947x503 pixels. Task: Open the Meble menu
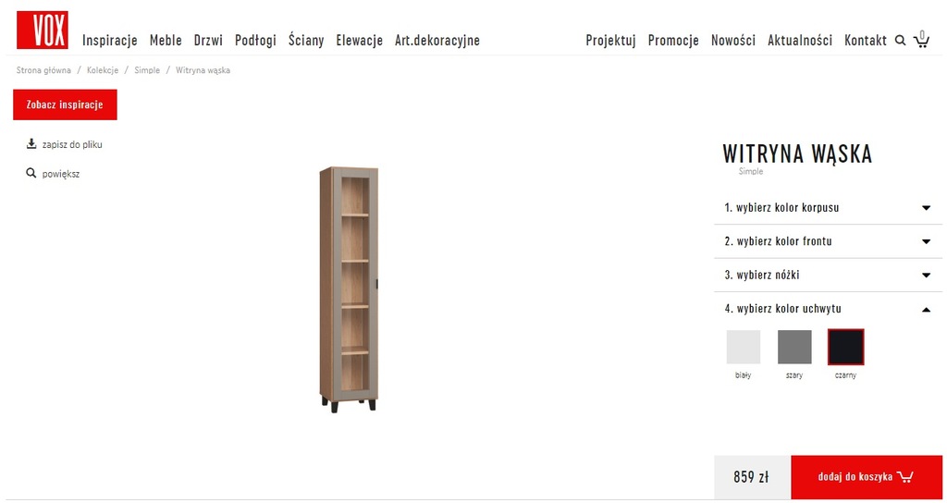pos(166,41)
